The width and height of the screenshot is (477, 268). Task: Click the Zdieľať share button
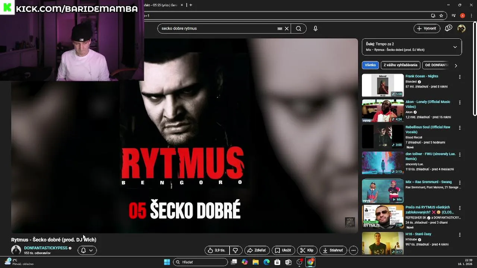(256, 251)
